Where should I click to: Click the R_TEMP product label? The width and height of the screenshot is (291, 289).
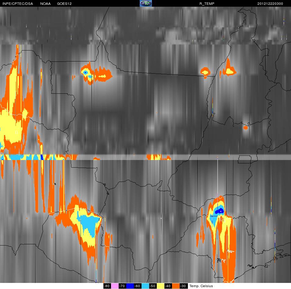click(207, 4)
